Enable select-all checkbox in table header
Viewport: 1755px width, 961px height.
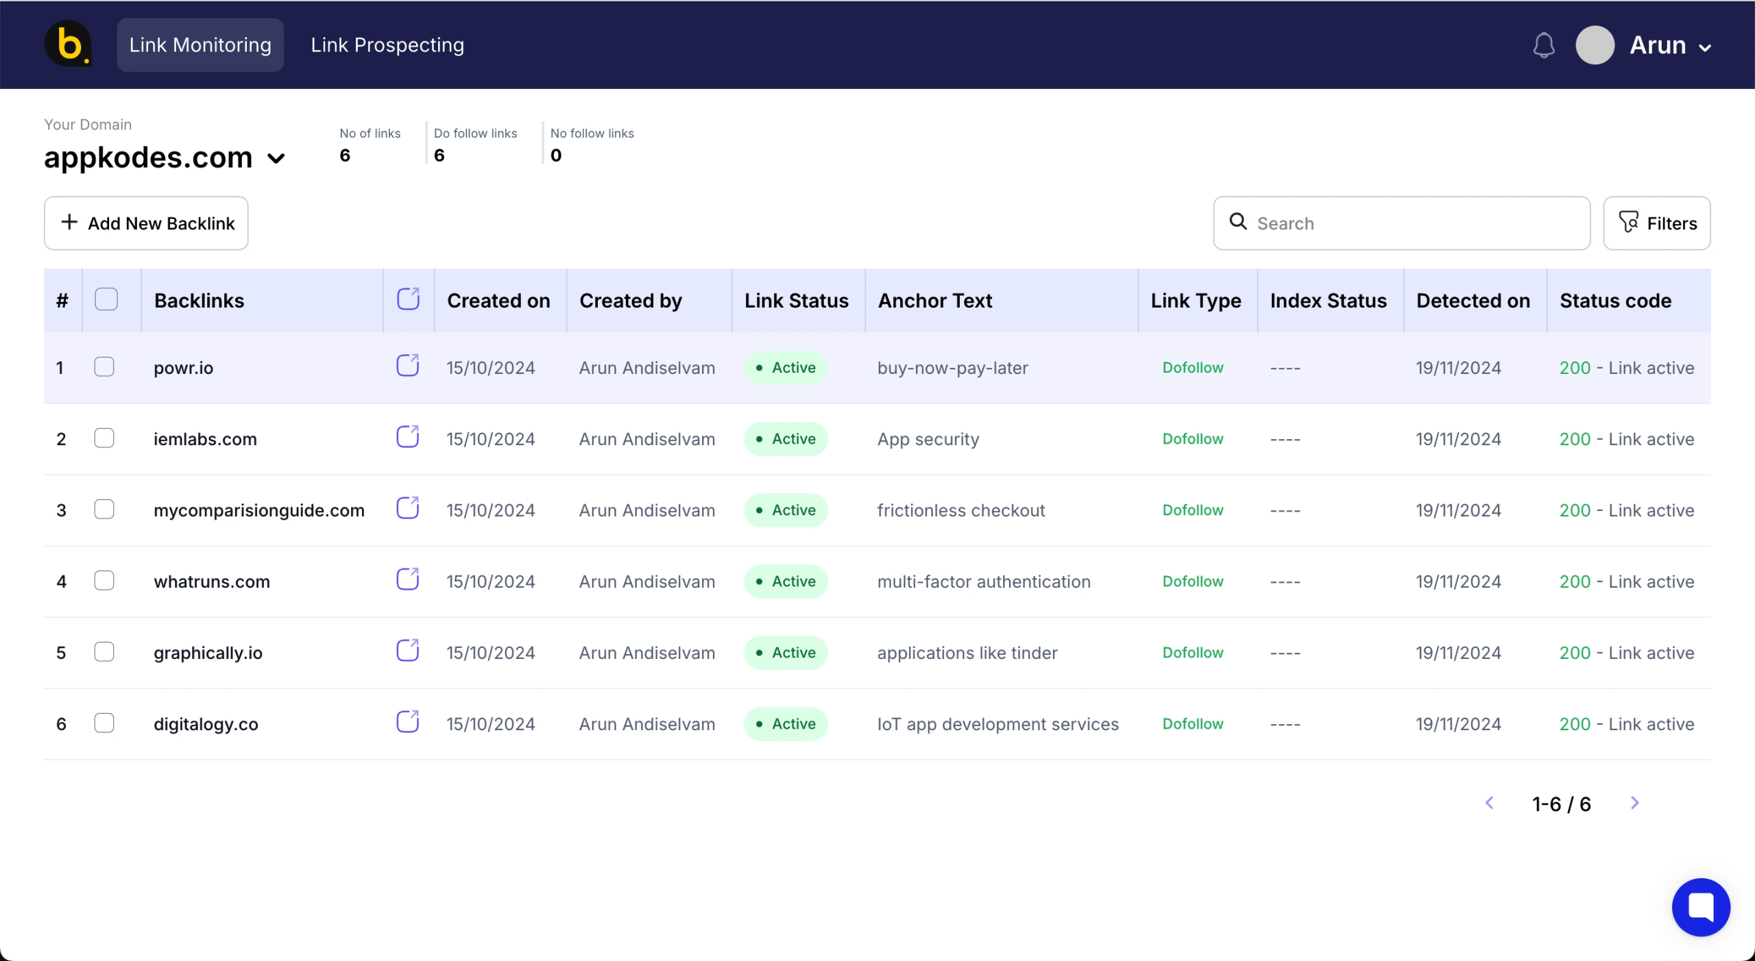click(x=106, y=299)
